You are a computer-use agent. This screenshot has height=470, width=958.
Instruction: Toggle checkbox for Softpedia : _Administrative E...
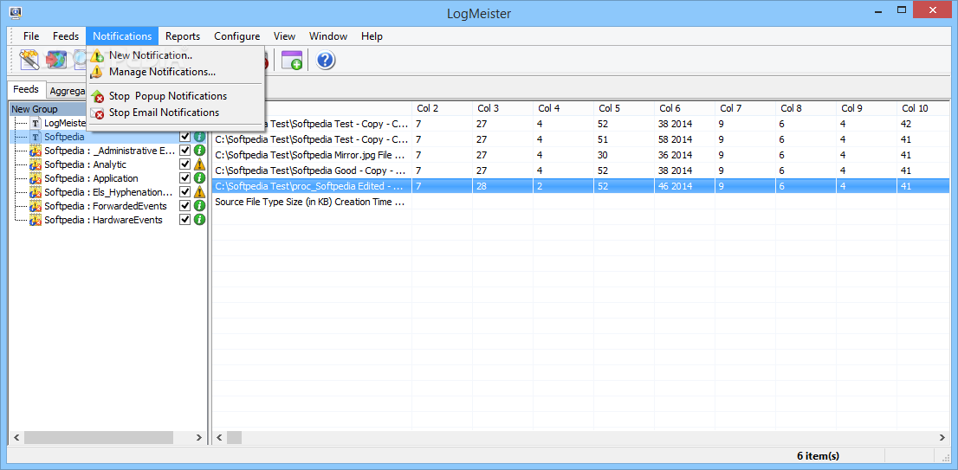[x=185, y=150]
